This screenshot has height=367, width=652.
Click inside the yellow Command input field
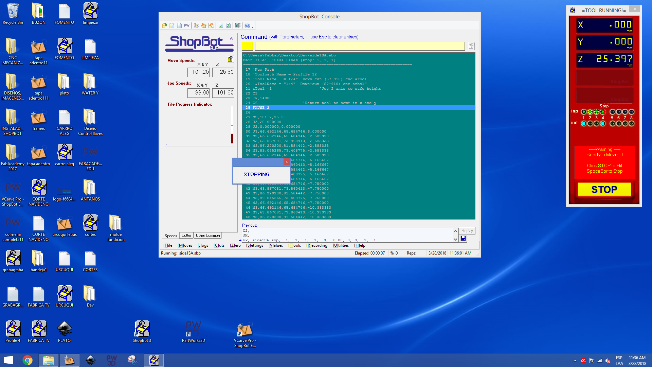[x=360, y=46]
